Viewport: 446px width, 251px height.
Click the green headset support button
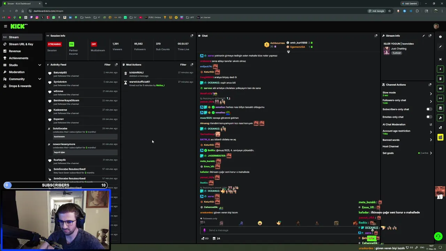[438, 236]
